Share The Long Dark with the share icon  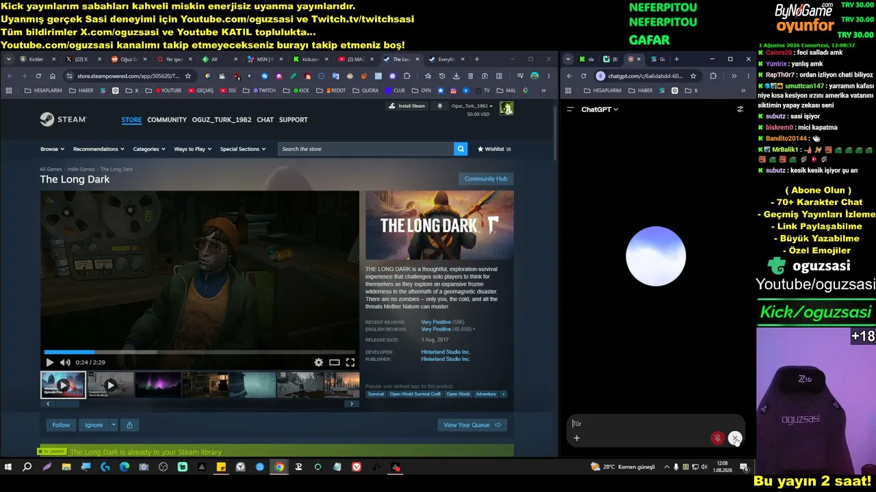point(129,425)
